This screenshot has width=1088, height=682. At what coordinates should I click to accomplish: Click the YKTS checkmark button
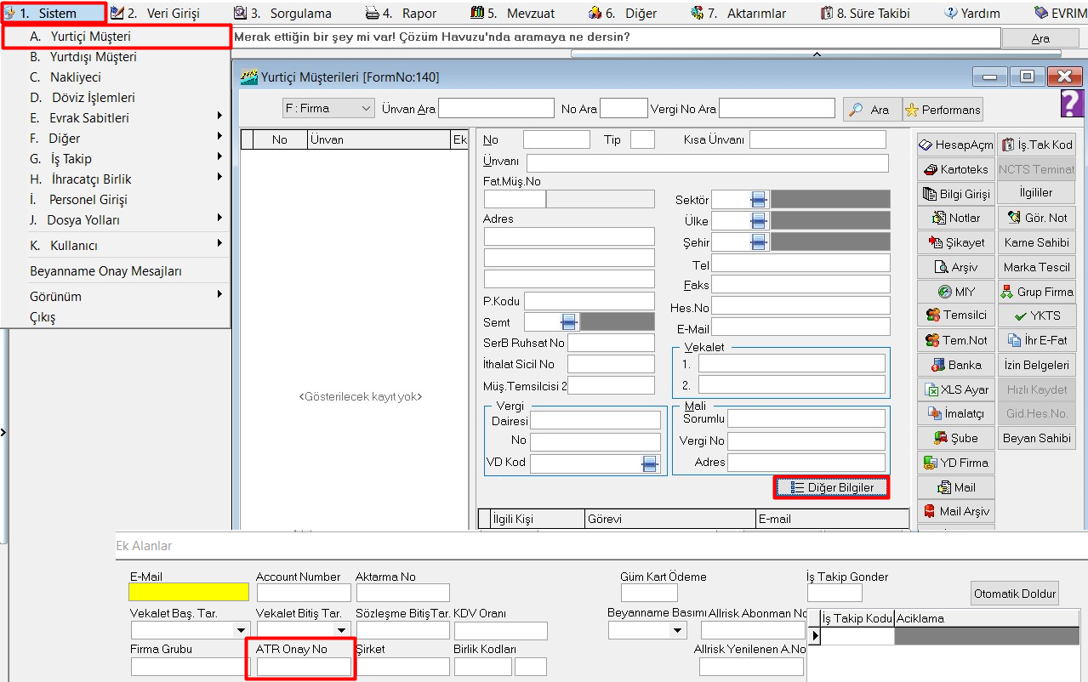pyautogui.click(x=1036, y=315)
